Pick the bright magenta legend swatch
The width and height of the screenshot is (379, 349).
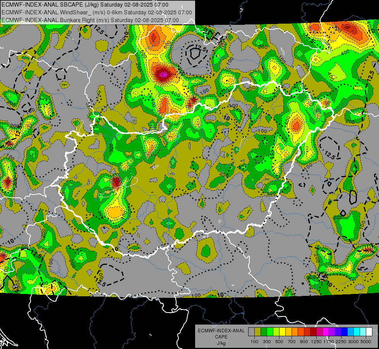(x=326, y=332)
